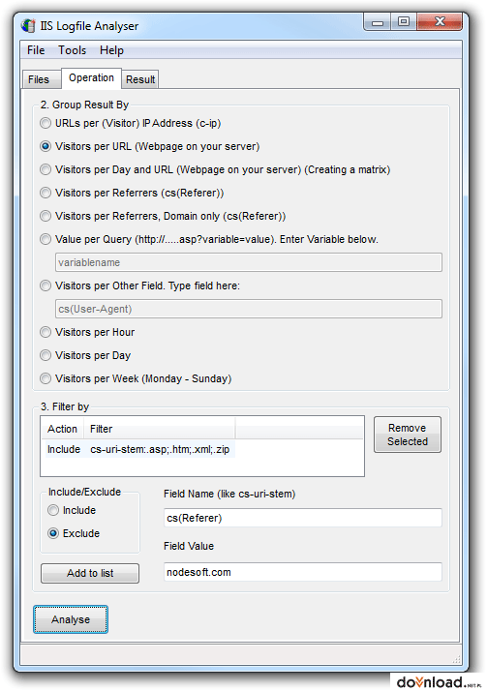
Task: Click the Field Value input containing nodesoft.com
Action: [302, 572]
